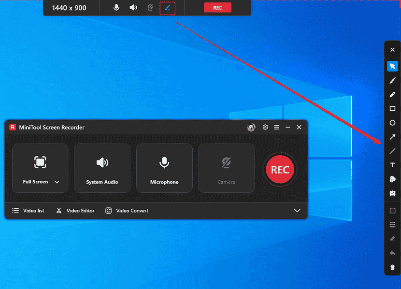Image resolution: width=401 pixels, height=289 pixels.
Task: Select the rectangle drawing tool
Action: click(x=392, y=109)
